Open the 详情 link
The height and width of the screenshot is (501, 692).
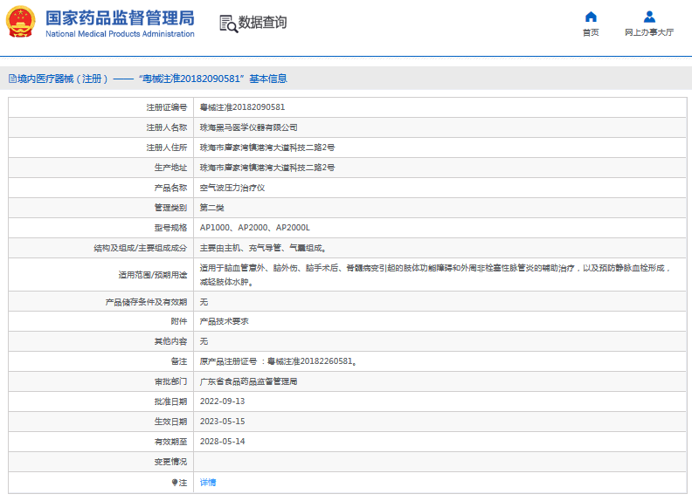click(x=208, y=483)
